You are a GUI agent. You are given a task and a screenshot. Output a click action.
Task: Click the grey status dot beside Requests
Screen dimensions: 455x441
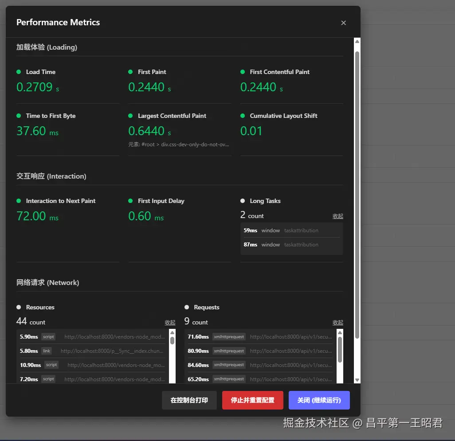tap(187, 307)
